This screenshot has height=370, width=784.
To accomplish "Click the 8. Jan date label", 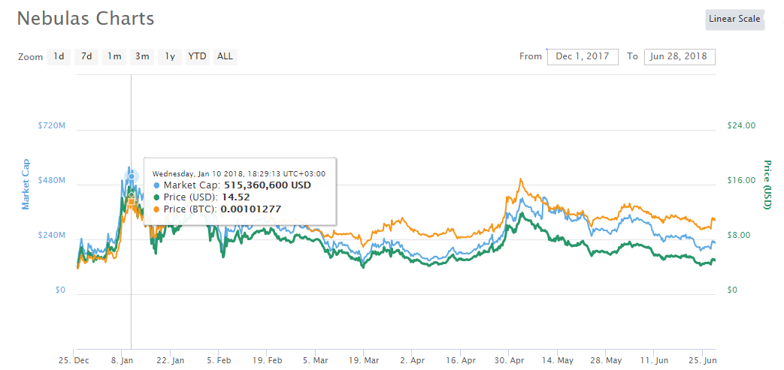I will pos(122,360).
